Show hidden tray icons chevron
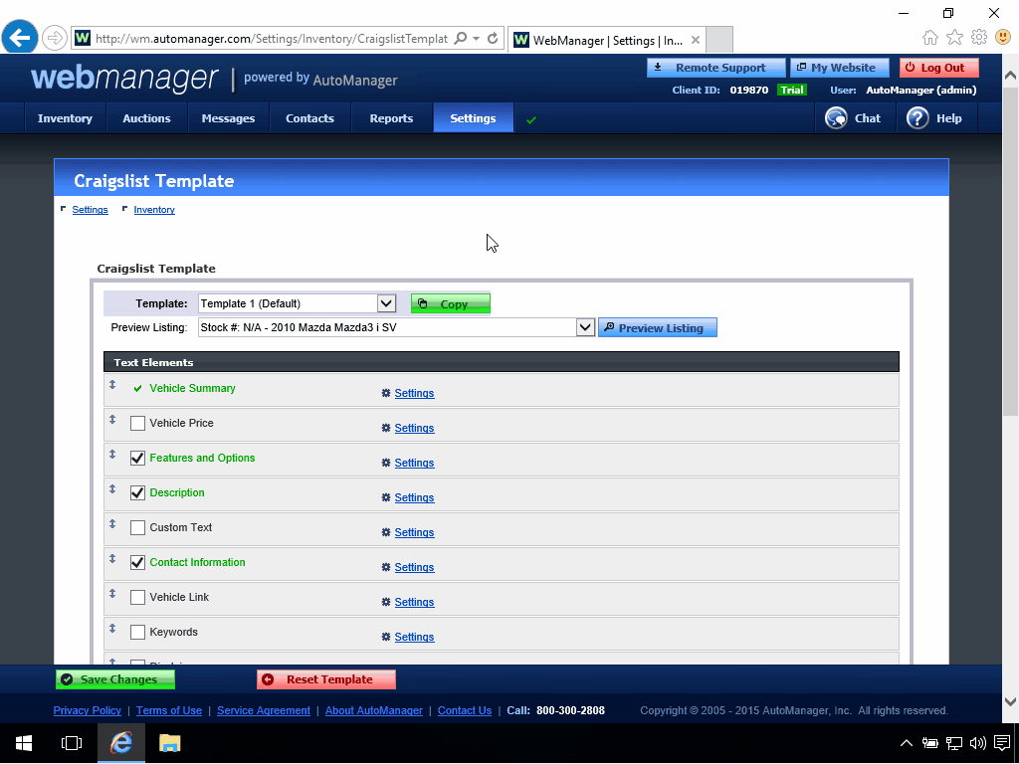Viewport: 1019px width, 764px height. [x=906, y=743]
